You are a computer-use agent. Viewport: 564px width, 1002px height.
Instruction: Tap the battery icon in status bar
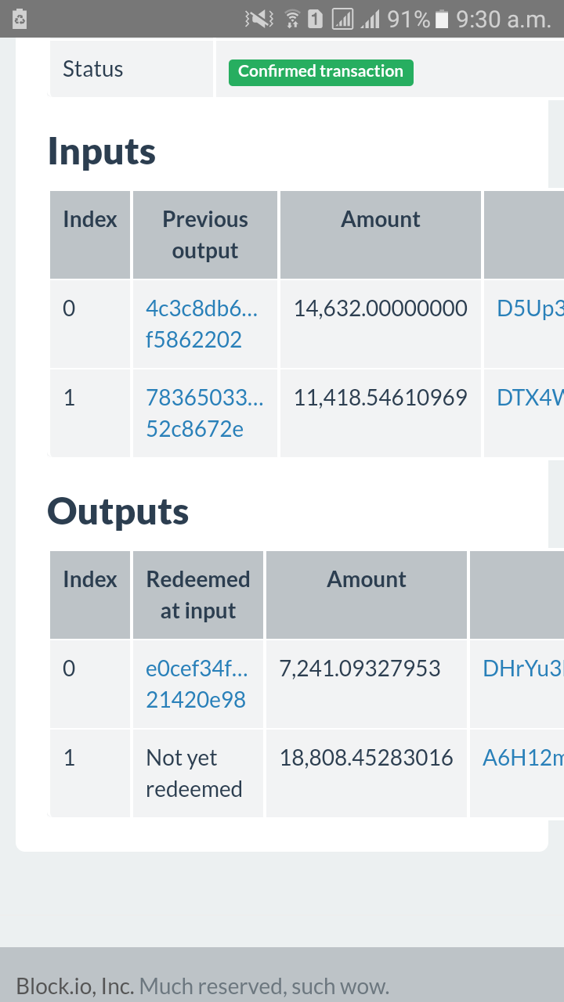[x=443, y=19]
